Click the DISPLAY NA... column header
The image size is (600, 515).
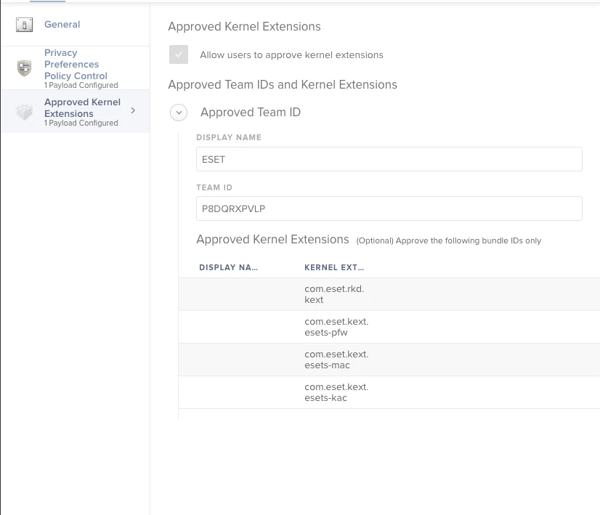point(228,267)
